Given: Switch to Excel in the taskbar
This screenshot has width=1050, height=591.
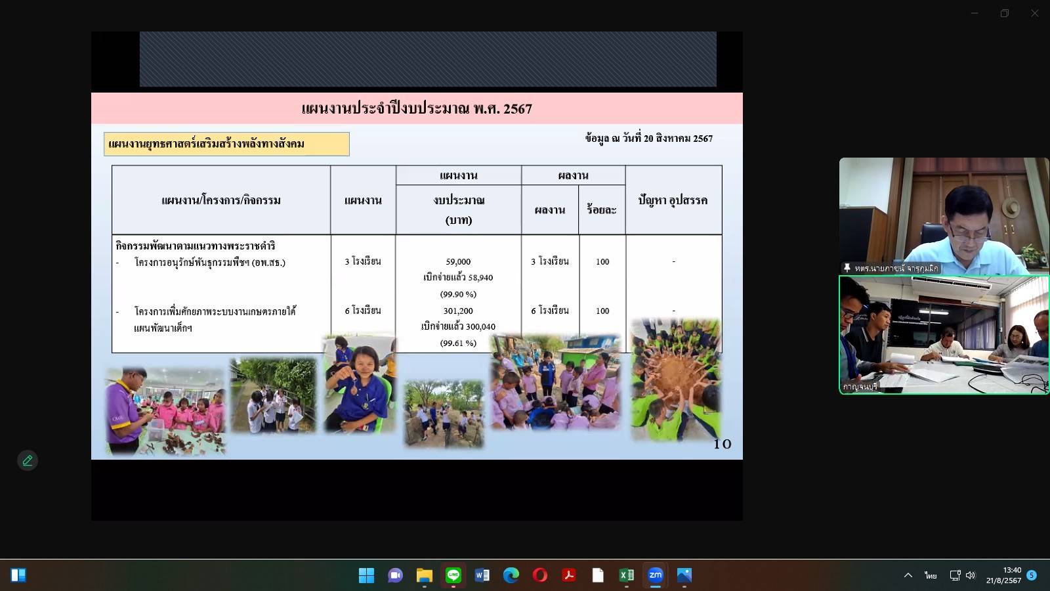Looking at the screenshot, I should tap(626, 575).
